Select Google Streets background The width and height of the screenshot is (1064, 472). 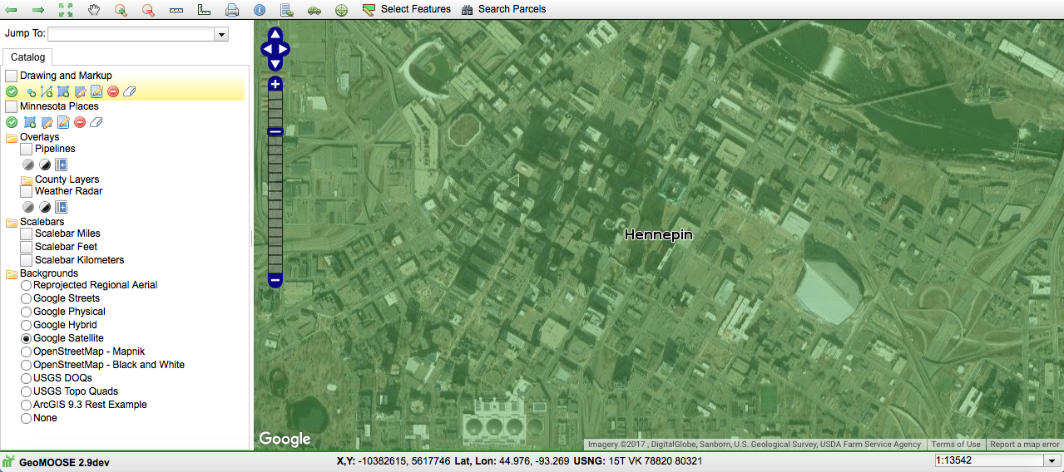26,298
